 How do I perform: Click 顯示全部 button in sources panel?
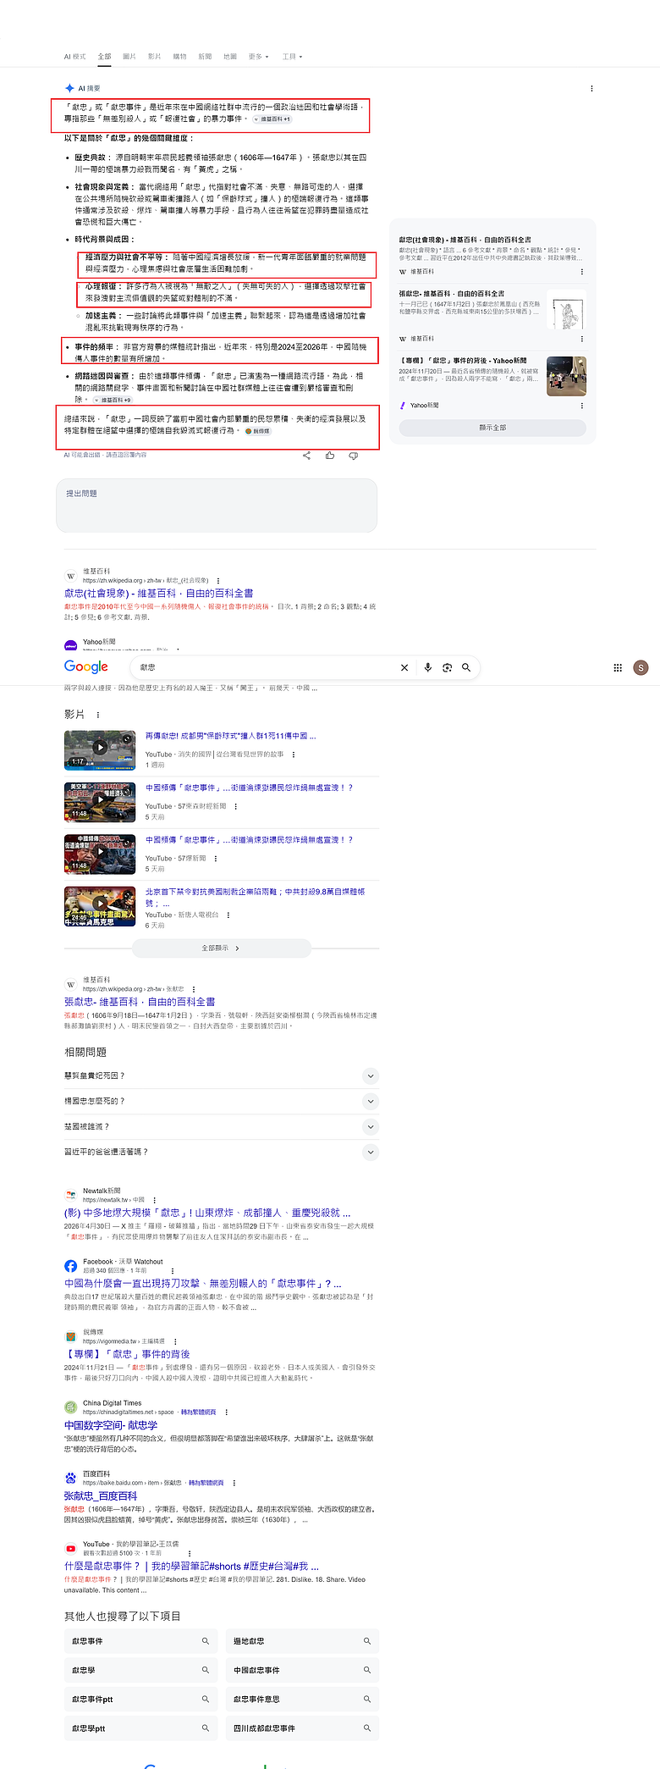tap(492, 428)
